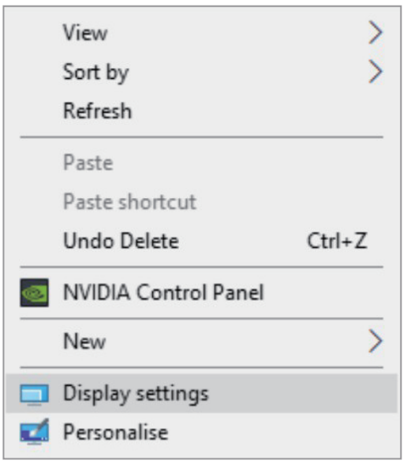407x464 pixels.
Task: Click the greyed-out Paste entry
Action: click(x=201, y=163)
